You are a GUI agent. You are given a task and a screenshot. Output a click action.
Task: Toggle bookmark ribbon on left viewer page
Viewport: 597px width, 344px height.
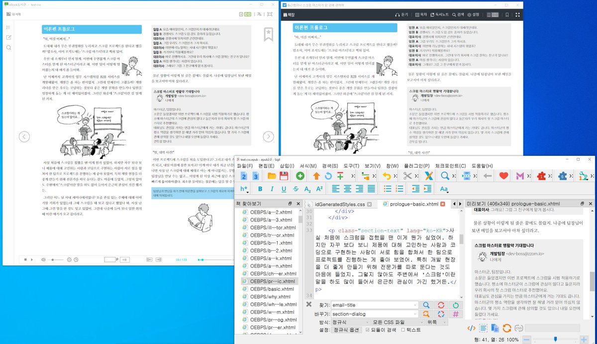pyautogui.click(x=269, y=34)
